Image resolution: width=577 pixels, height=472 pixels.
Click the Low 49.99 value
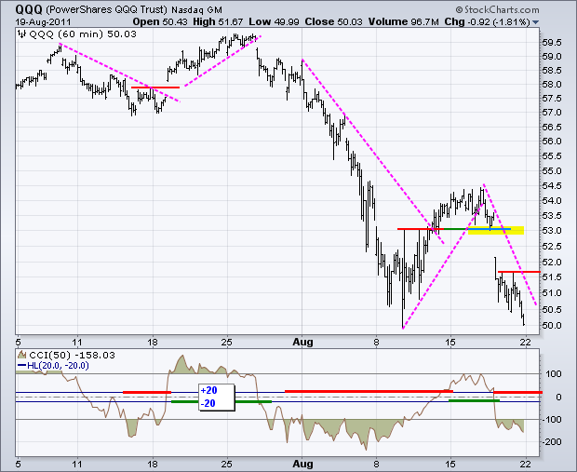click(274, 21)
